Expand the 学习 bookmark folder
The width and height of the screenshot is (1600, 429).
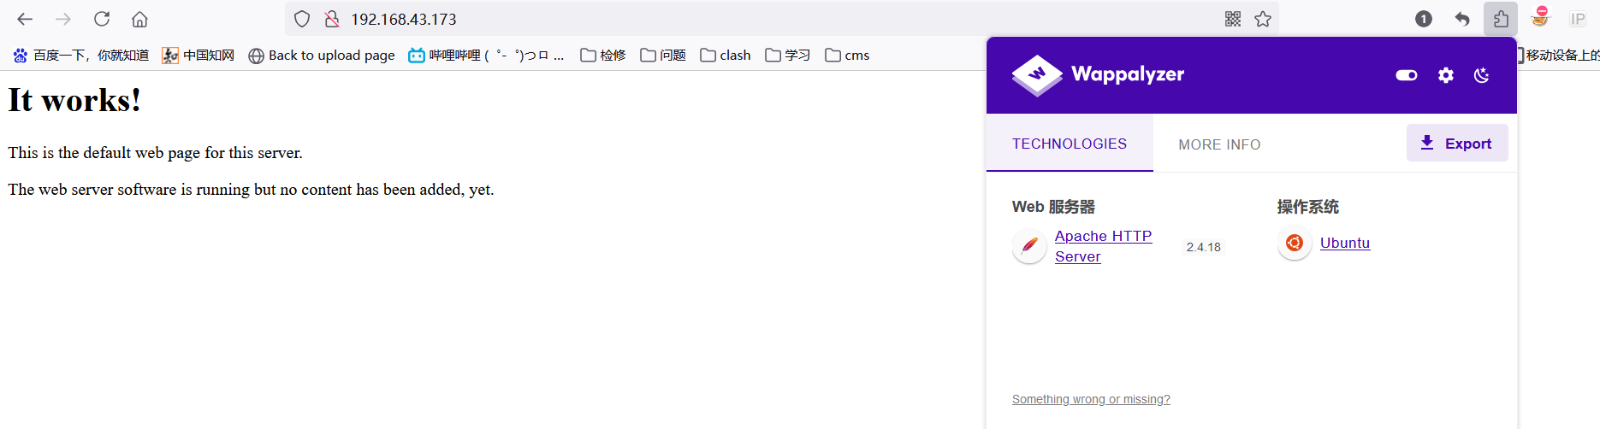click(x=787, y=55)
